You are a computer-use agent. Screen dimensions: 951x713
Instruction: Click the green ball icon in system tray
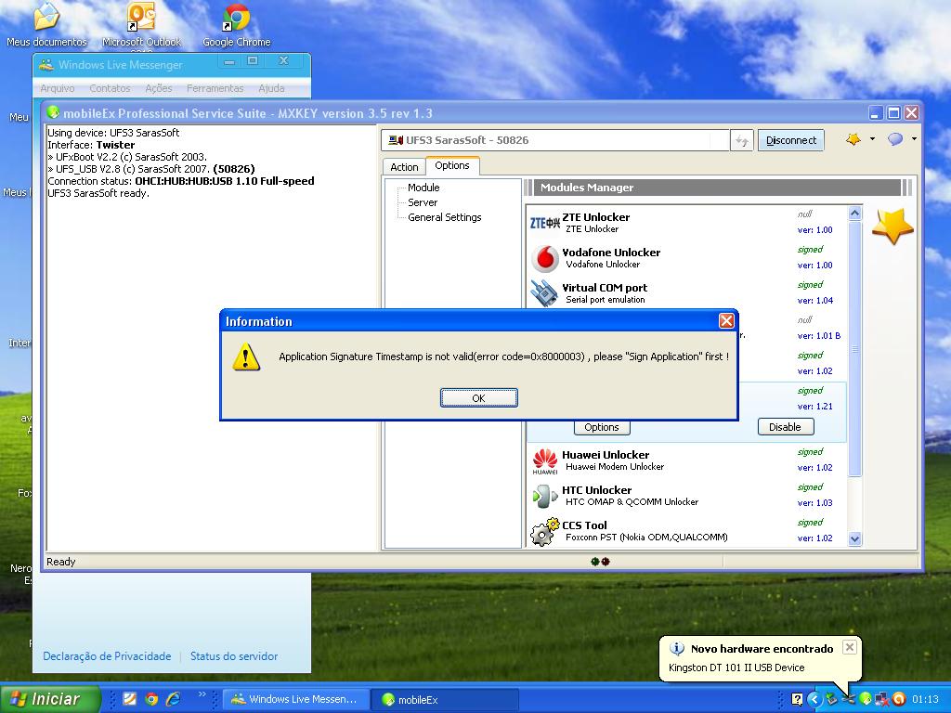(866, 699)
